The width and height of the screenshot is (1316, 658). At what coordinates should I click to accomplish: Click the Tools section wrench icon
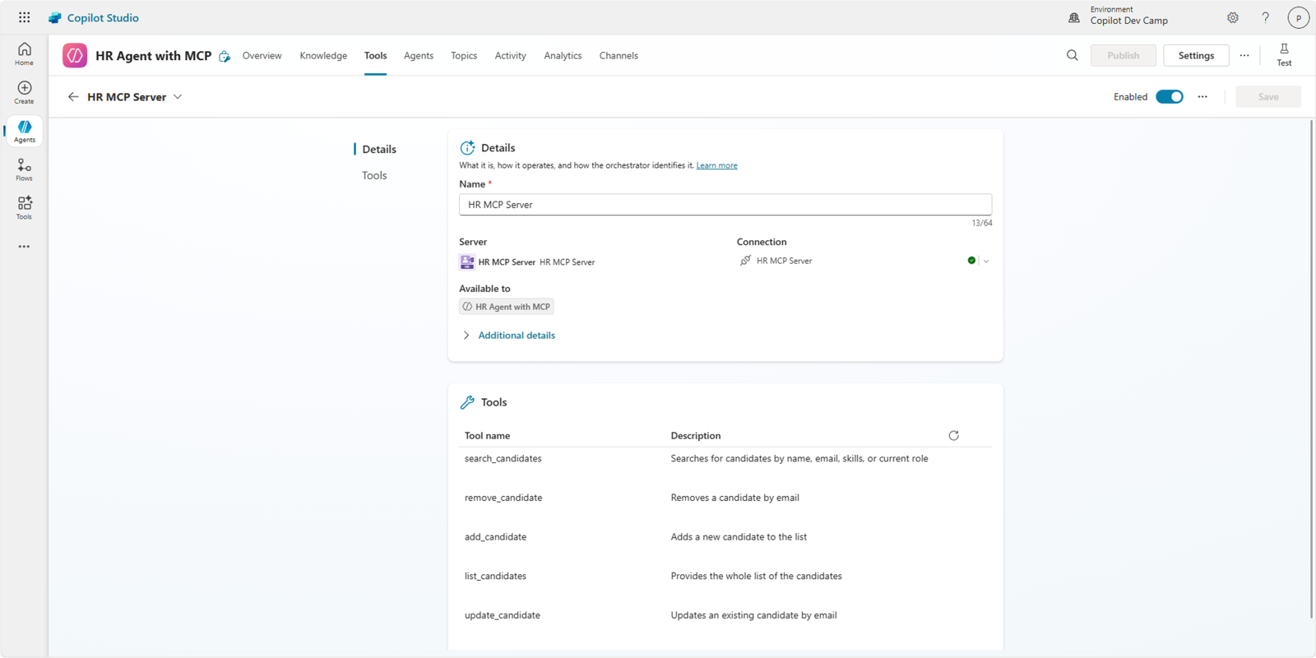click(x=467, y=402)
